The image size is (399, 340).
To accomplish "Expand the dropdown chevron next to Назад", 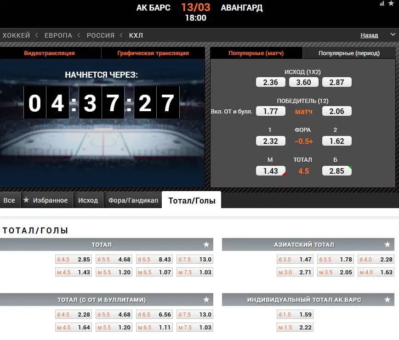I will coord(393,34).
